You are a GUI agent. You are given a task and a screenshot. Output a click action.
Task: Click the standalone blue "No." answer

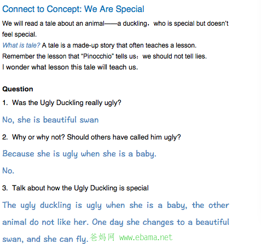(x=8, y=171)
